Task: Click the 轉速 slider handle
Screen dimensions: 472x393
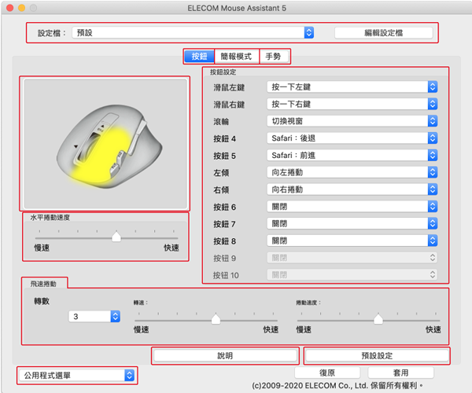Action: coord(216,319)
